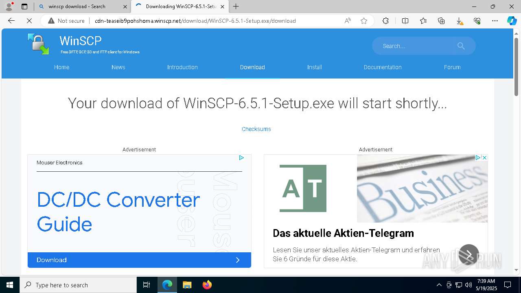The width and height of the screenshot is (521, 293).
Task: Open the Favorites list
Action: click(423, 21)
